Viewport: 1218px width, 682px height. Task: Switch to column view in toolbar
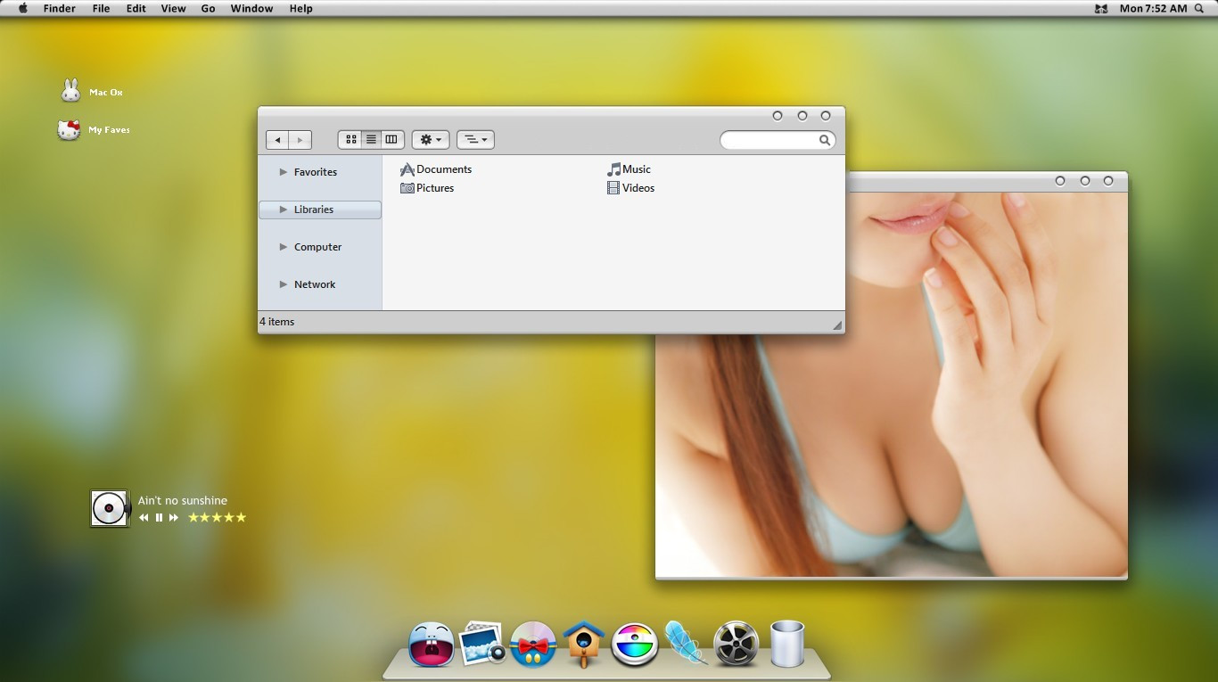click(391, 140)
